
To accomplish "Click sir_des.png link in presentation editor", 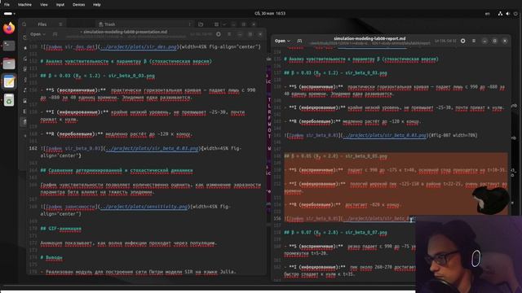I will pos(138,47).
